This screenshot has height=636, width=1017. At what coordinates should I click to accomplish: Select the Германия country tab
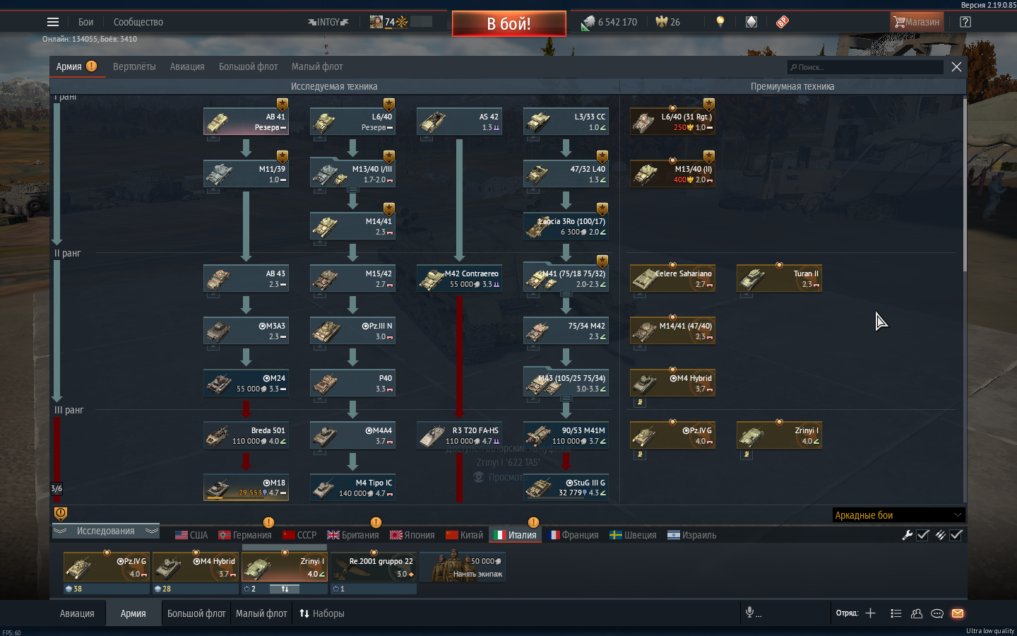pos(245,535)
